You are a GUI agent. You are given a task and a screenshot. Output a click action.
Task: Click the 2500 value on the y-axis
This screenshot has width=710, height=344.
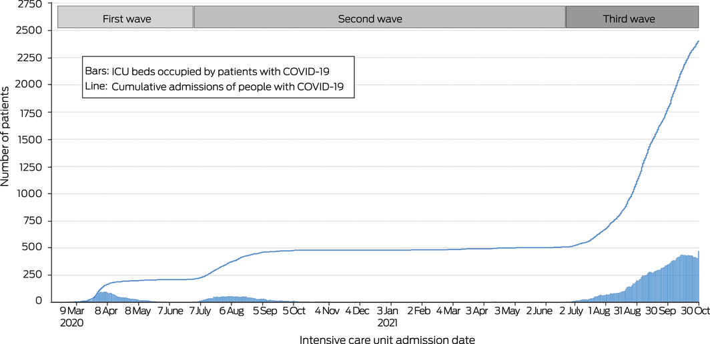[x=28, y=31]
